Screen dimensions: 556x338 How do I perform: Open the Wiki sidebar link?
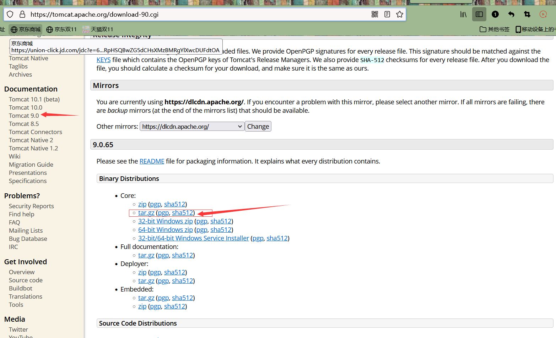15,157
